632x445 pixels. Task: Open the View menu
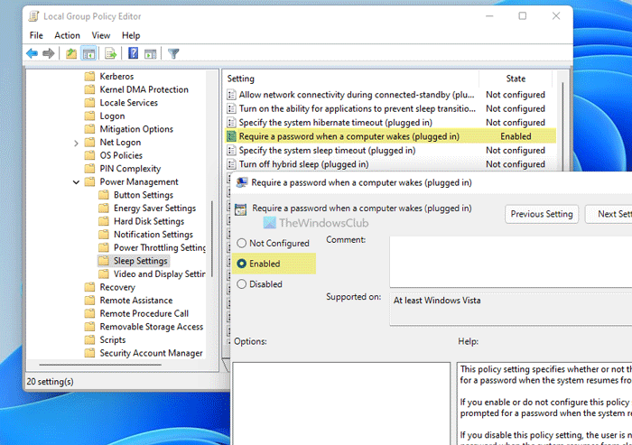click(101, 35)
